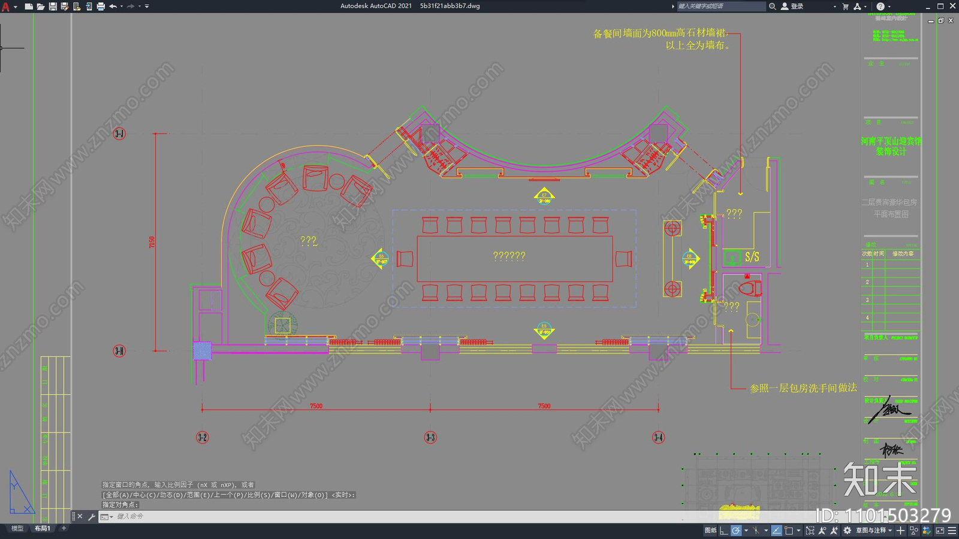Click the 图纸 paper space button
The width and height of the screenshot is (959, 539).
point(711,531)
